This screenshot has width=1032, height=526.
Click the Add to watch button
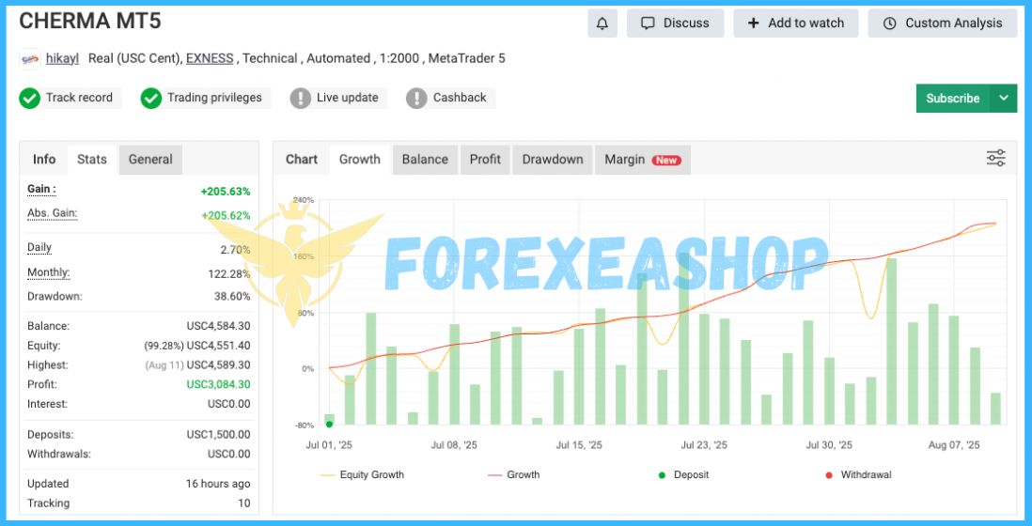pyautogui.click(x=796, y=23)
